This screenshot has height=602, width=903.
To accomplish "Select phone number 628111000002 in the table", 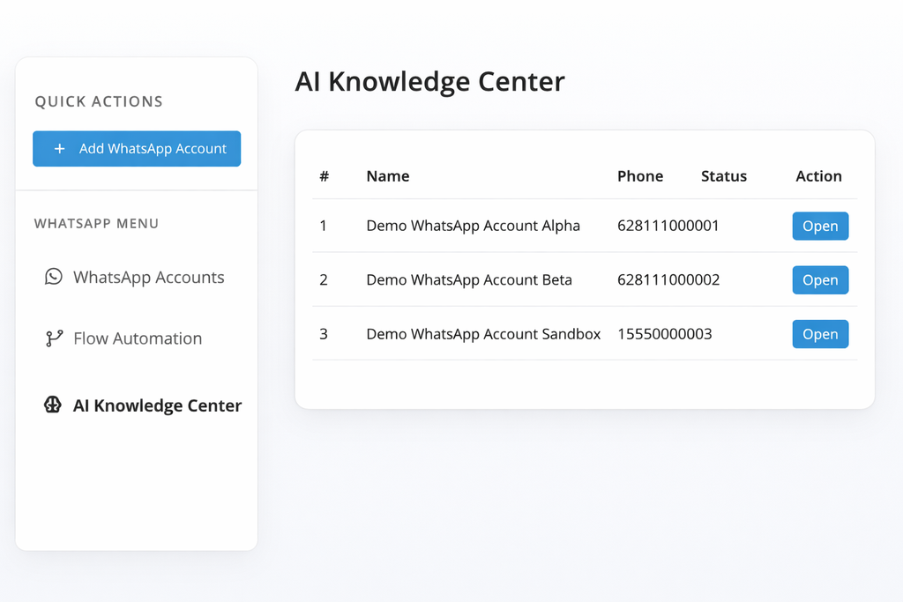I will click(668, 279).
